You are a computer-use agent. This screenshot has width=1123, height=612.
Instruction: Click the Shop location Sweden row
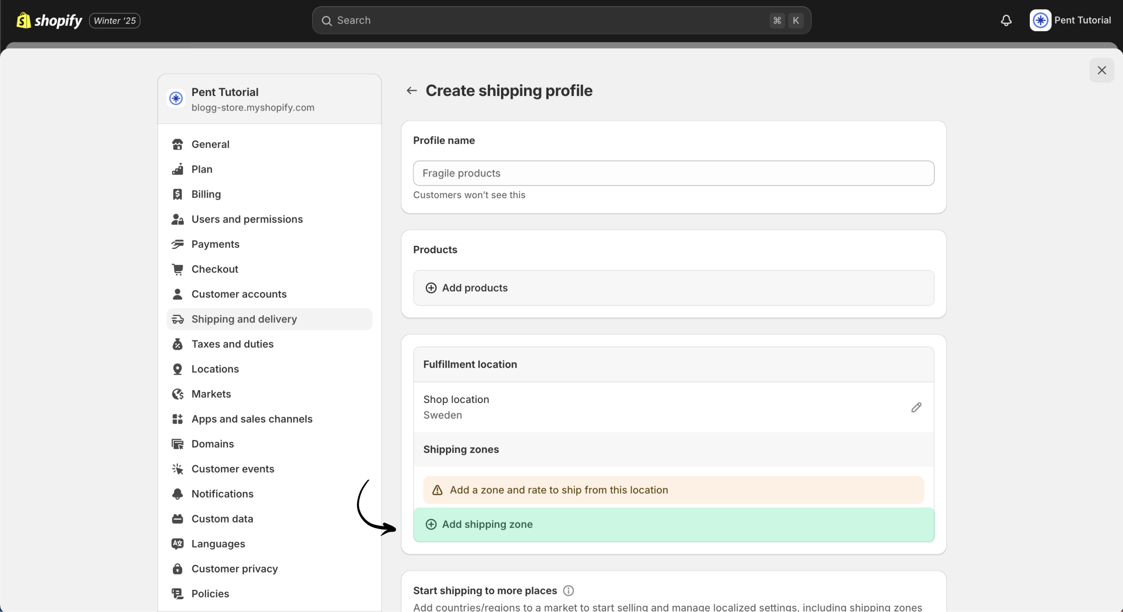(673, 407)
